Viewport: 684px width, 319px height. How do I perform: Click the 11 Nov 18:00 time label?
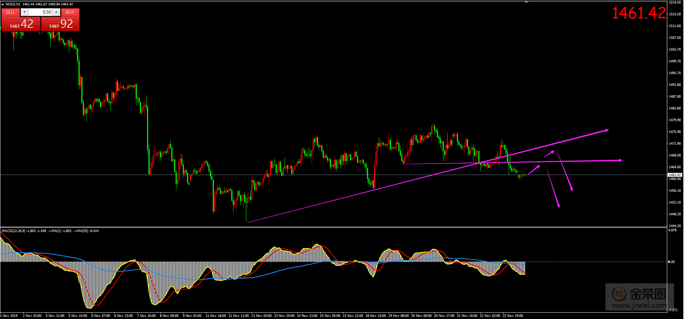tap(216, 316)
